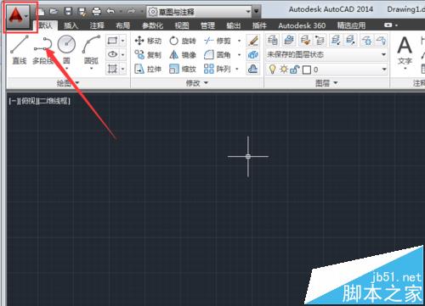
Task: Click the Save As icon
Action: click(x=82, y=12)
